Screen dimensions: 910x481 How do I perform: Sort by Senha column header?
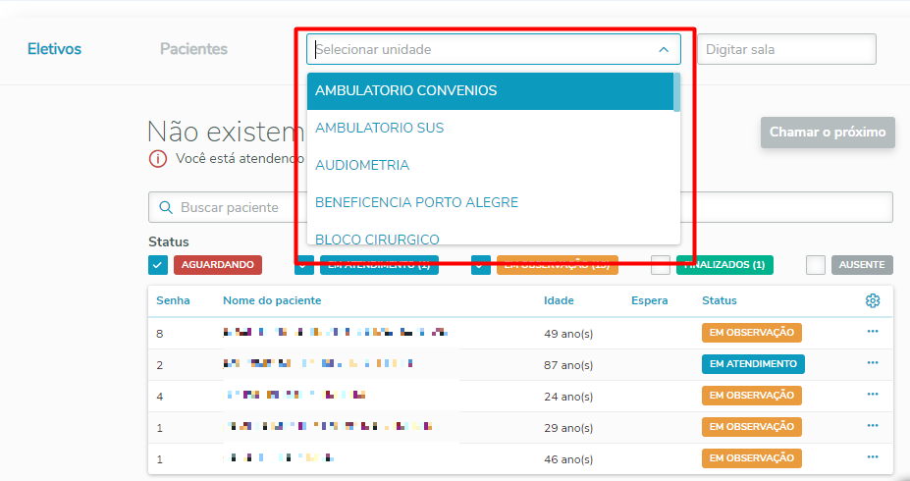(173, 300)
